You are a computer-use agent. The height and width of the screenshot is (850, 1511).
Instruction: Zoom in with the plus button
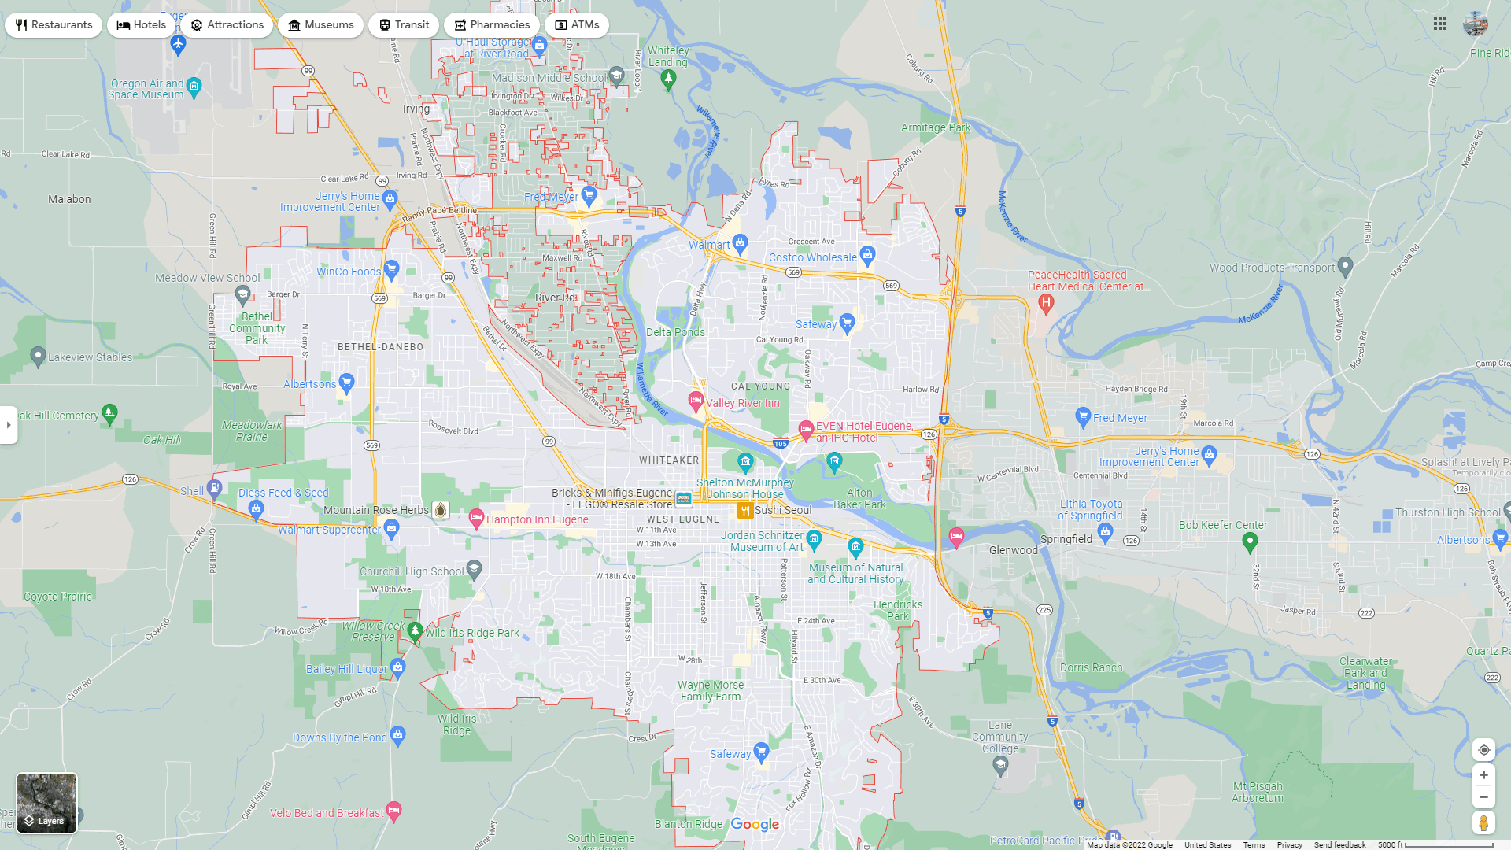click(1483, 775)
